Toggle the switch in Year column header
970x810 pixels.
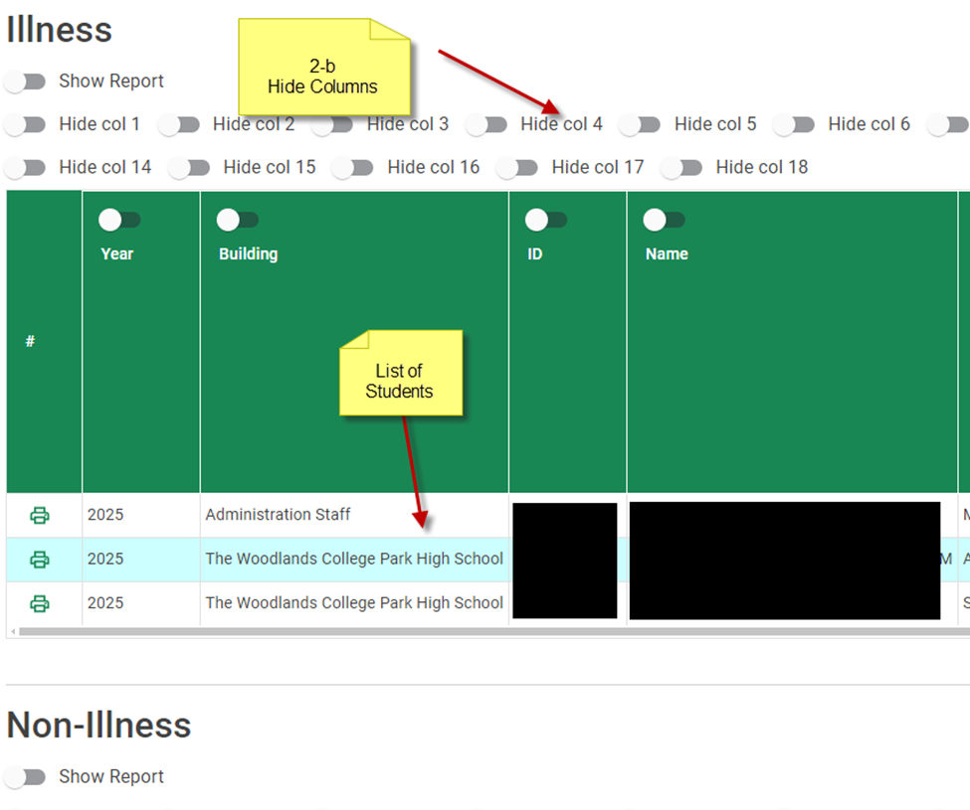point(120,220)
